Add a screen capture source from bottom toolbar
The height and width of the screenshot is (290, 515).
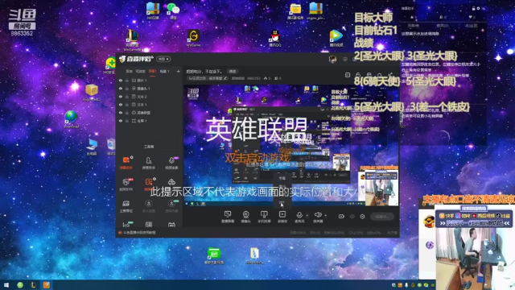pyautogui.click(x=227, y=217)
